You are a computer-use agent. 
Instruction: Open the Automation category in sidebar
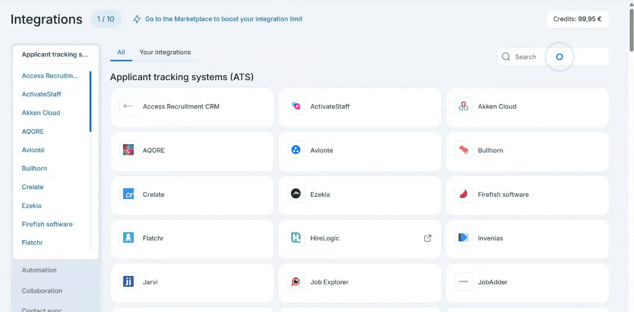click(39, 270)
